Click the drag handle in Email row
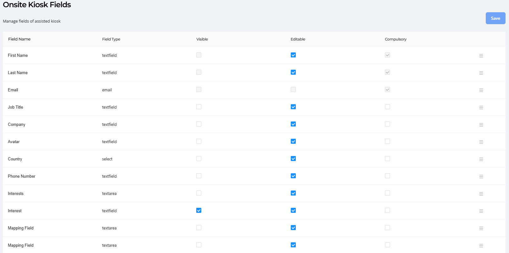 click(481, 90)
